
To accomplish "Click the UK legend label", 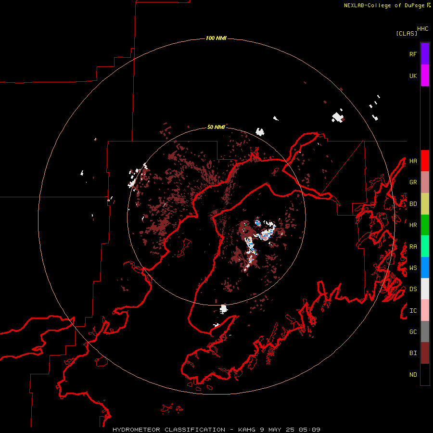I will 413,76.
